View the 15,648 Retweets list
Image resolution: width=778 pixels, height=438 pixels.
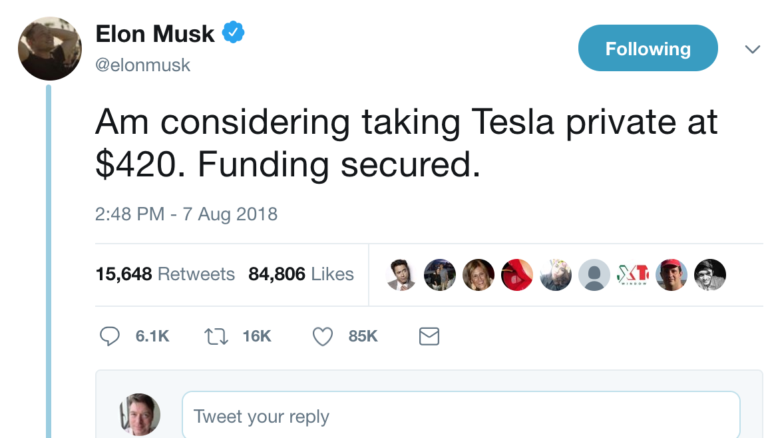coord(165,274)
